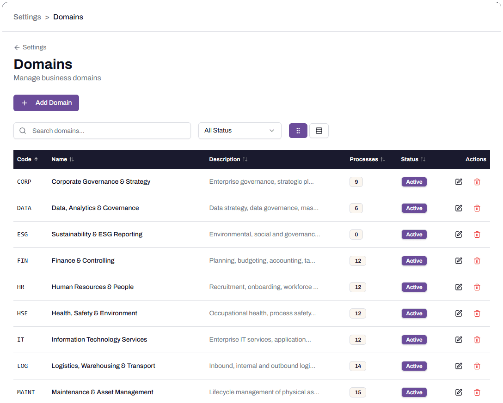The height and width of the screenshot is (403, 503).
Task: Edit the DATA domain row
Action: click(x=459, y=208)
